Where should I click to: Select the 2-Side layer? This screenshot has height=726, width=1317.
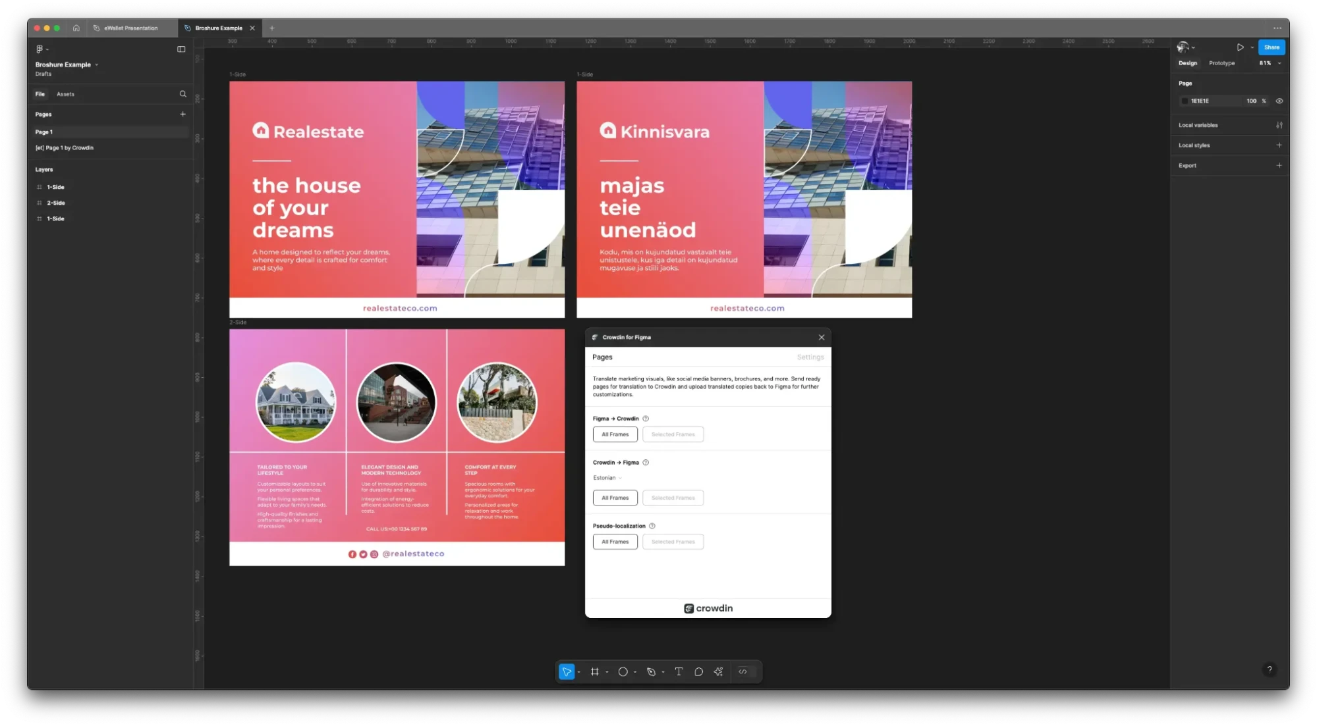pos(56,203)
